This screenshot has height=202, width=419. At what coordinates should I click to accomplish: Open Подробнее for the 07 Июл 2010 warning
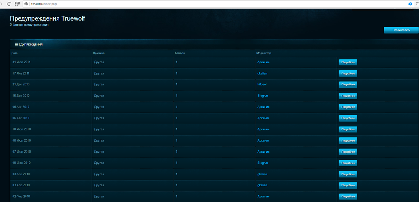[348, 152]
